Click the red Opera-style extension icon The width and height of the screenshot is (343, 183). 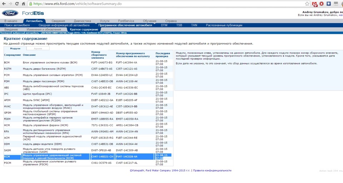321,4
